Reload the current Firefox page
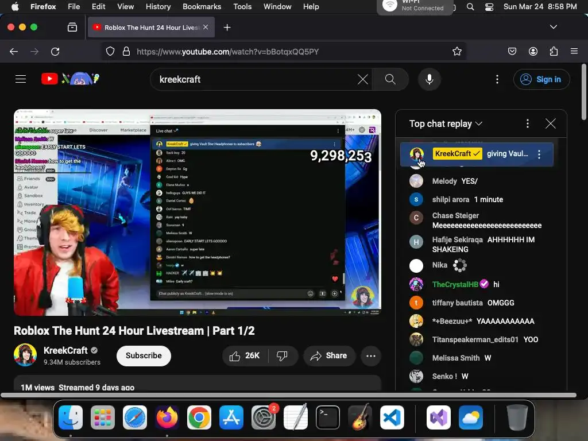This screenshot has width=588, height=441. click(55, 51)
